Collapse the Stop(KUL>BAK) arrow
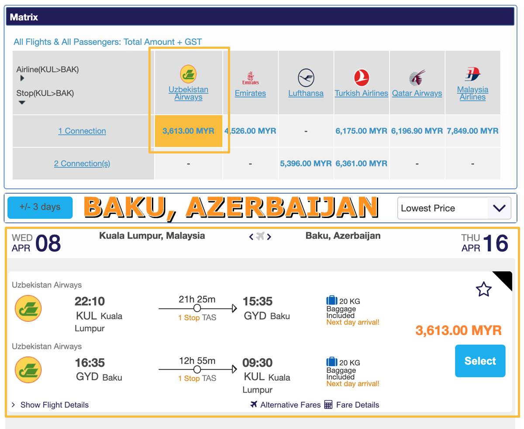Viewport: 524px width, 429px height. point(22,102)
